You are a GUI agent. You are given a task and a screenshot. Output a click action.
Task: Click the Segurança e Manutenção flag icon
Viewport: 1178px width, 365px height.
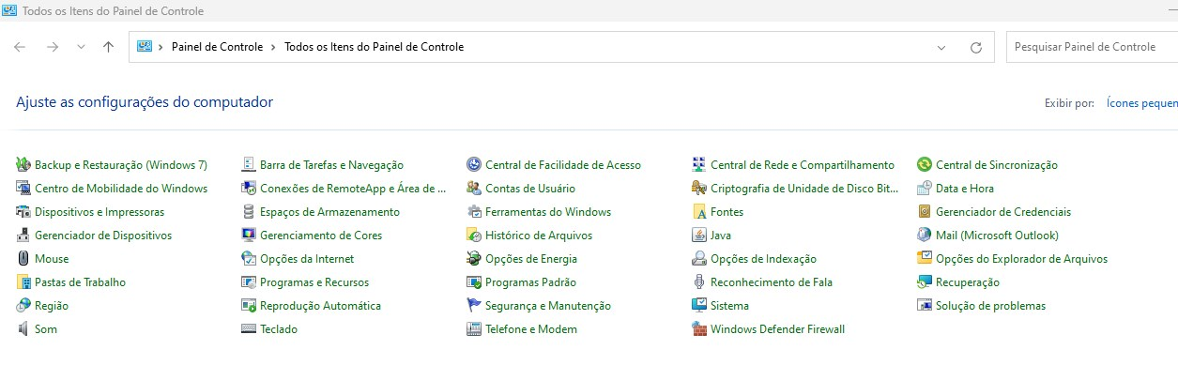[x=474, y=306]
